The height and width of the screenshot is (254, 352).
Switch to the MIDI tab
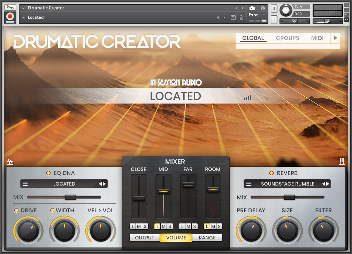[x=317, y=38]
